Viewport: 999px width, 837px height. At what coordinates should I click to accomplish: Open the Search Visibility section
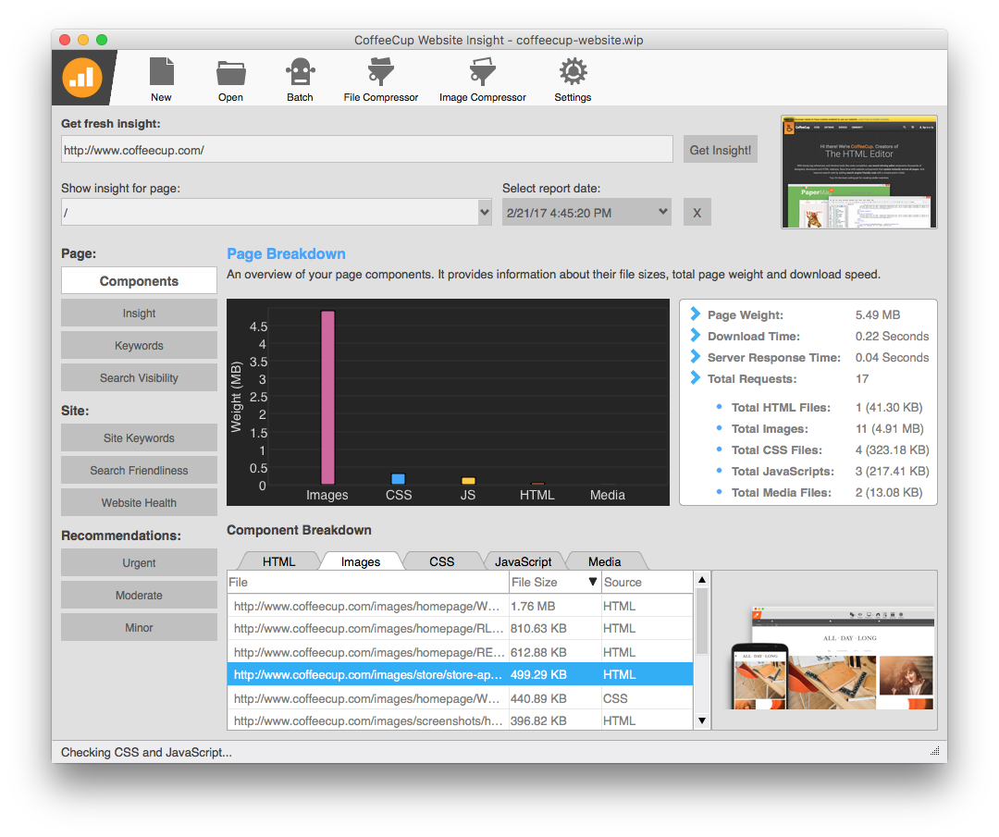click(139, 377)
